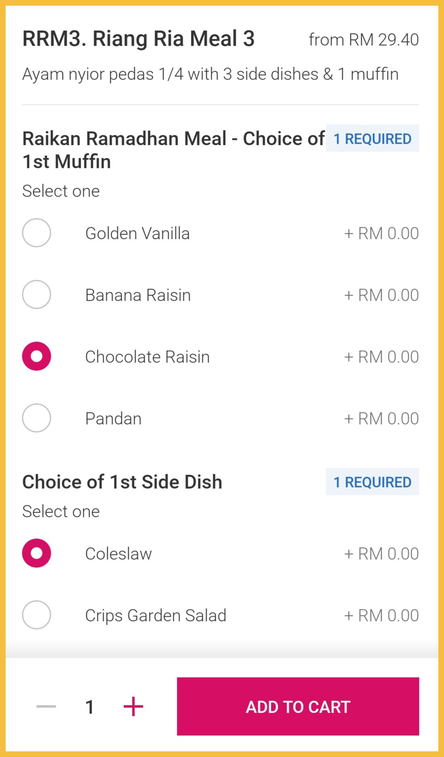Click the Crips Garden Salad label
This screenshot has height=757, width=444.
(155, 615)
